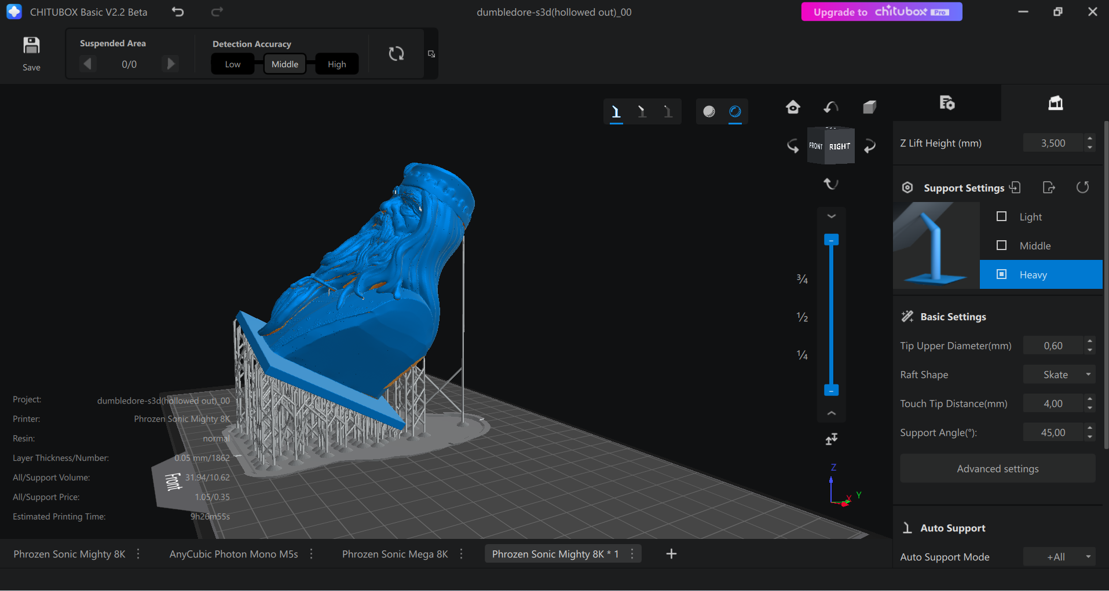The height and width of the screenshot is (591, 1109).
Task: Increase Z Lift Height value
Action: 1090,139
